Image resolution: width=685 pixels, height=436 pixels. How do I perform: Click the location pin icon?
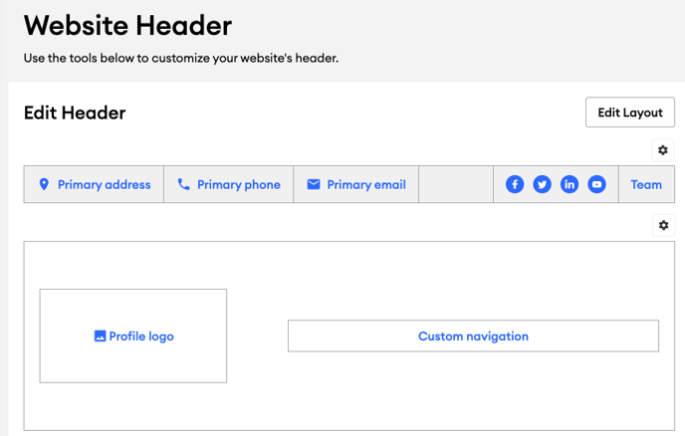[44, 184]
